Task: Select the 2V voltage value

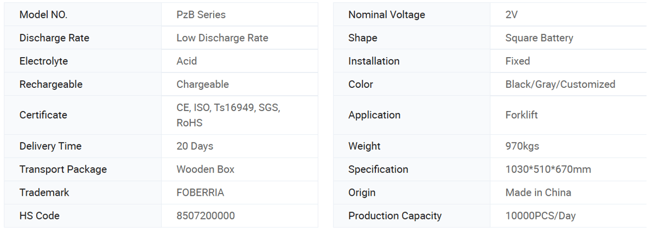Action: [x=512, y=15]
